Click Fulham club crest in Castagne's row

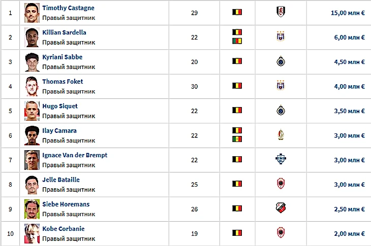(280, 12)
